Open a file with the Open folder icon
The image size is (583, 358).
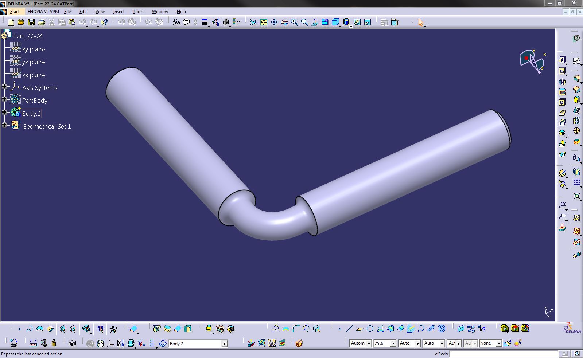click(21, 23)
